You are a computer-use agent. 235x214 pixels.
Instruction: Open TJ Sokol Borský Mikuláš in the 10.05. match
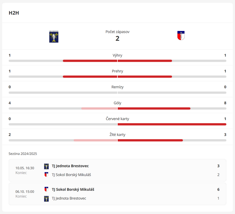click(71, 175)
